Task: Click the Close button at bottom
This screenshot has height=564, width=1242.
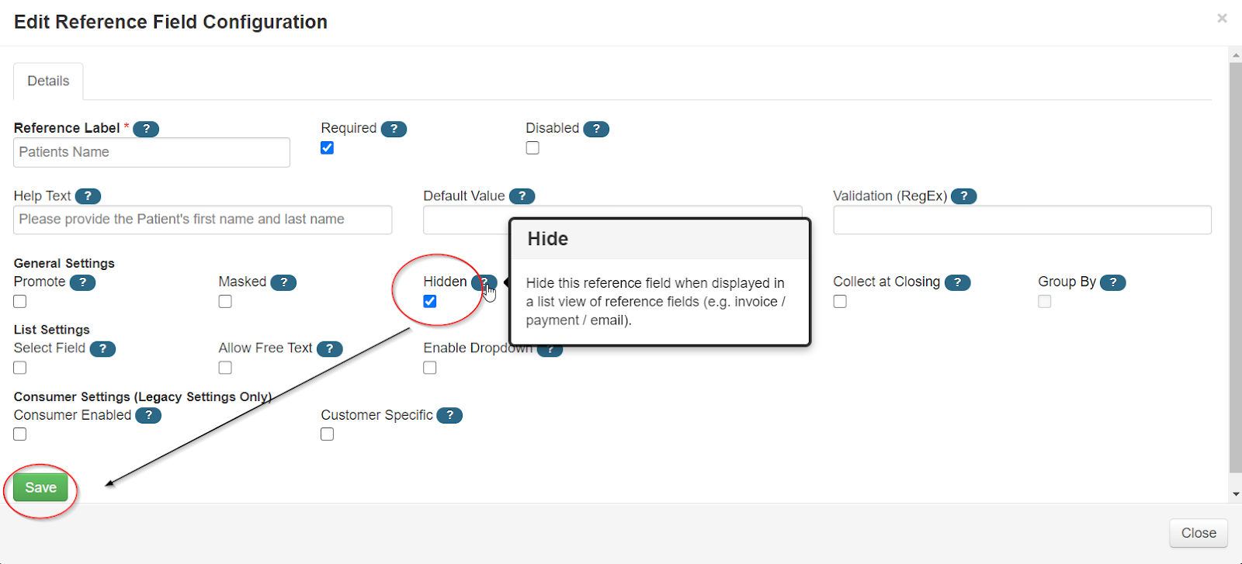Action: click(1199, 533)
